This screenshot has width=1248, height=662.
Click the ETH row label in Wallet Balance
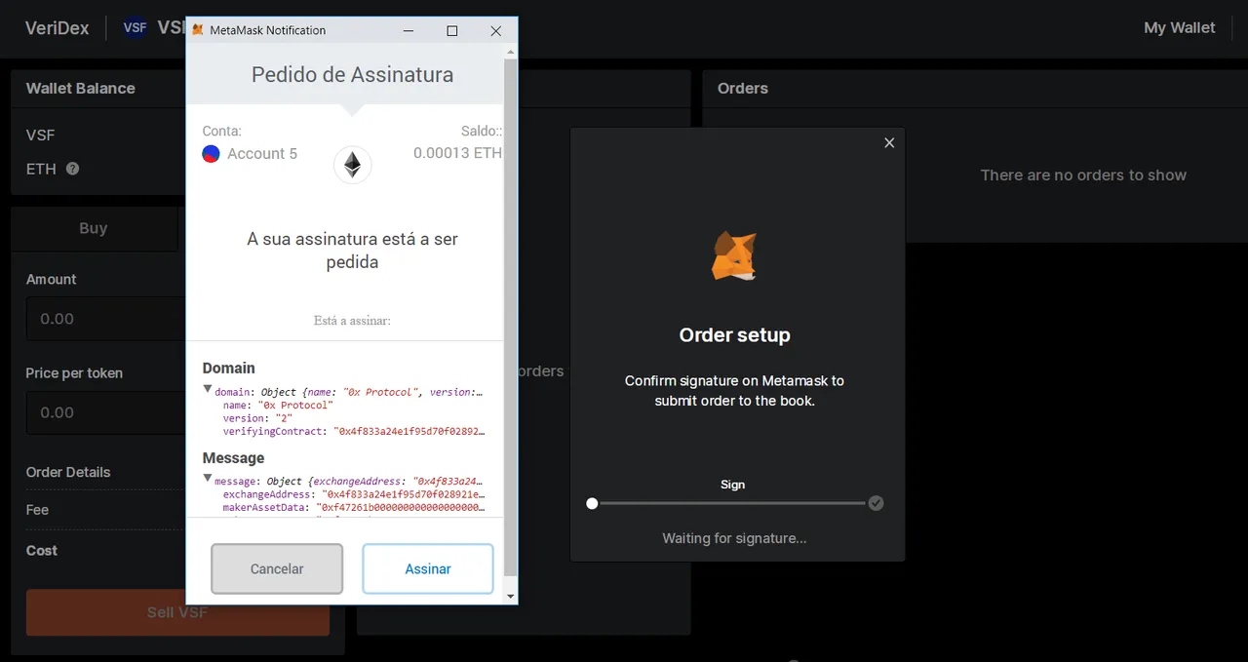coord(41,169)
